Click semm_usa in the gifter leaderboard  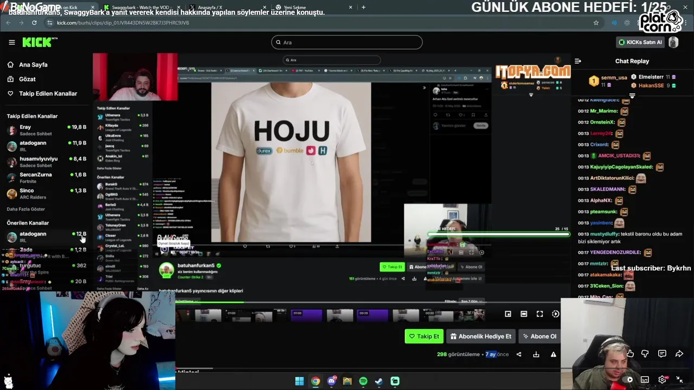614,77
